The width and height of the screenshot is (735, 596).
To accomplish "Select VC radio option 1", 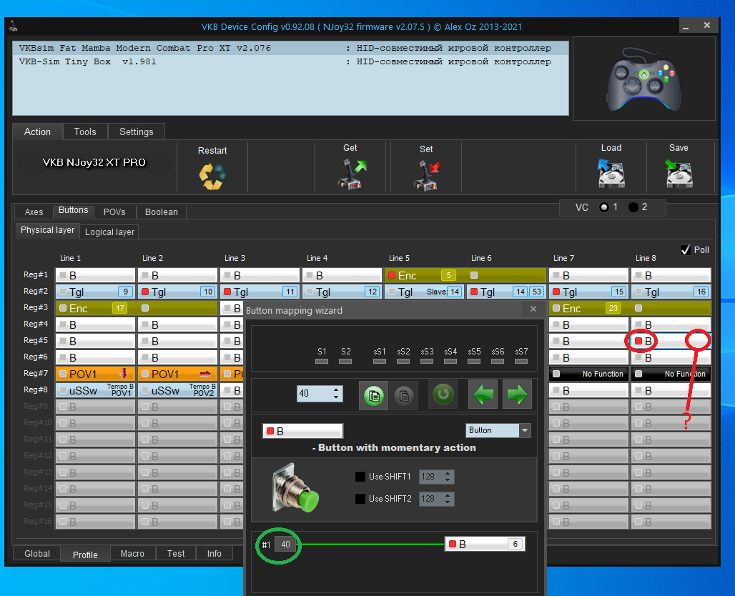I will tap(603, 207).
